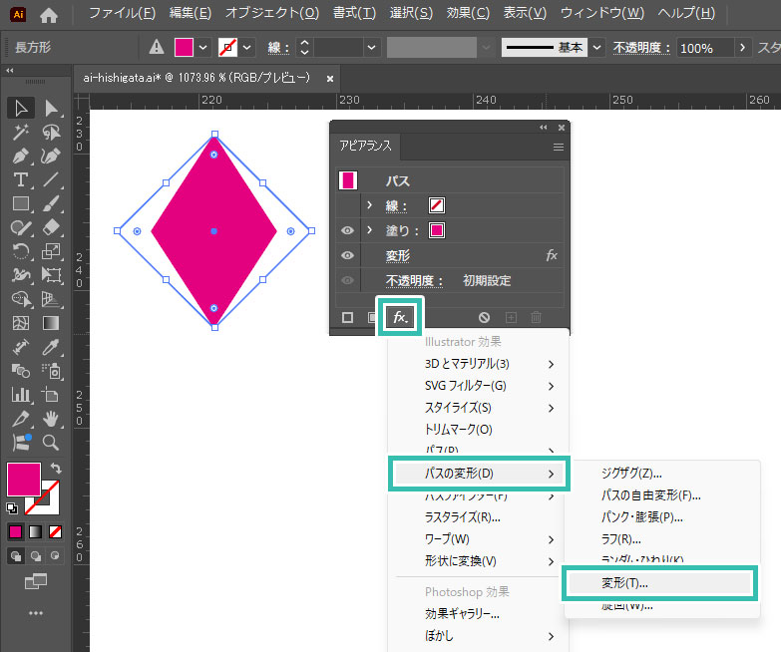The image size is (781, 652).
Task: Click the fx add new effect button
Action: point(399,317)
